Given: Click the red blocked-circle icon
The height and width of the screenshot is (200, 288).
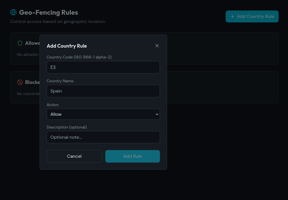Looking at the screenshot, I should click(x=20, y=82).
